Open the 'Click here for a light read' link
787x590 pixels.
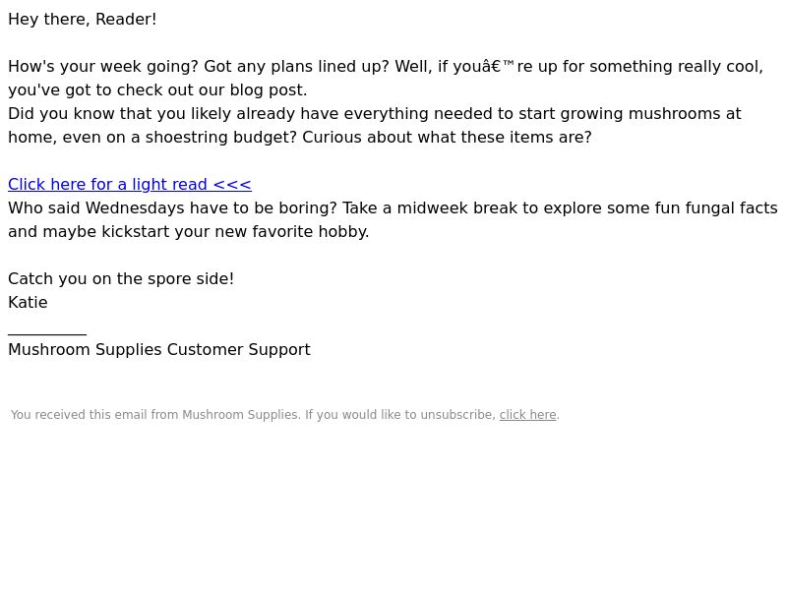point(130,185)
